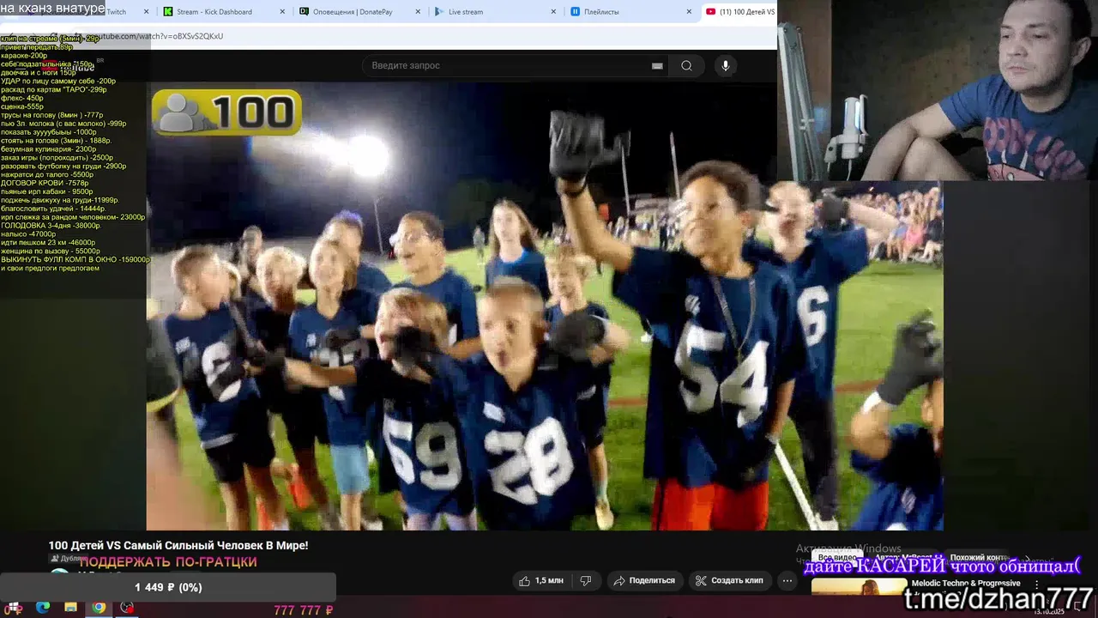Close the Twitch tab

click(147, 12)
